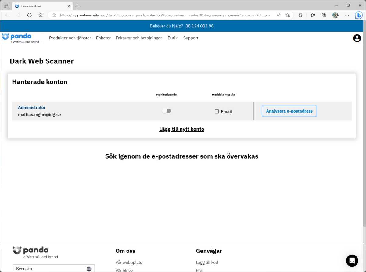Close the CustomerArea browser tab

click(69, 6)
